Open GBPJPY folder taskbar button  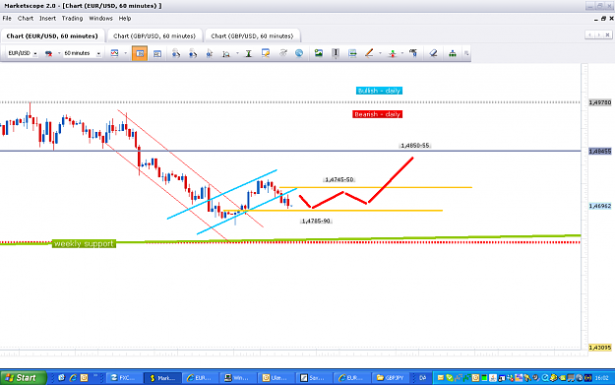[391, 377]
